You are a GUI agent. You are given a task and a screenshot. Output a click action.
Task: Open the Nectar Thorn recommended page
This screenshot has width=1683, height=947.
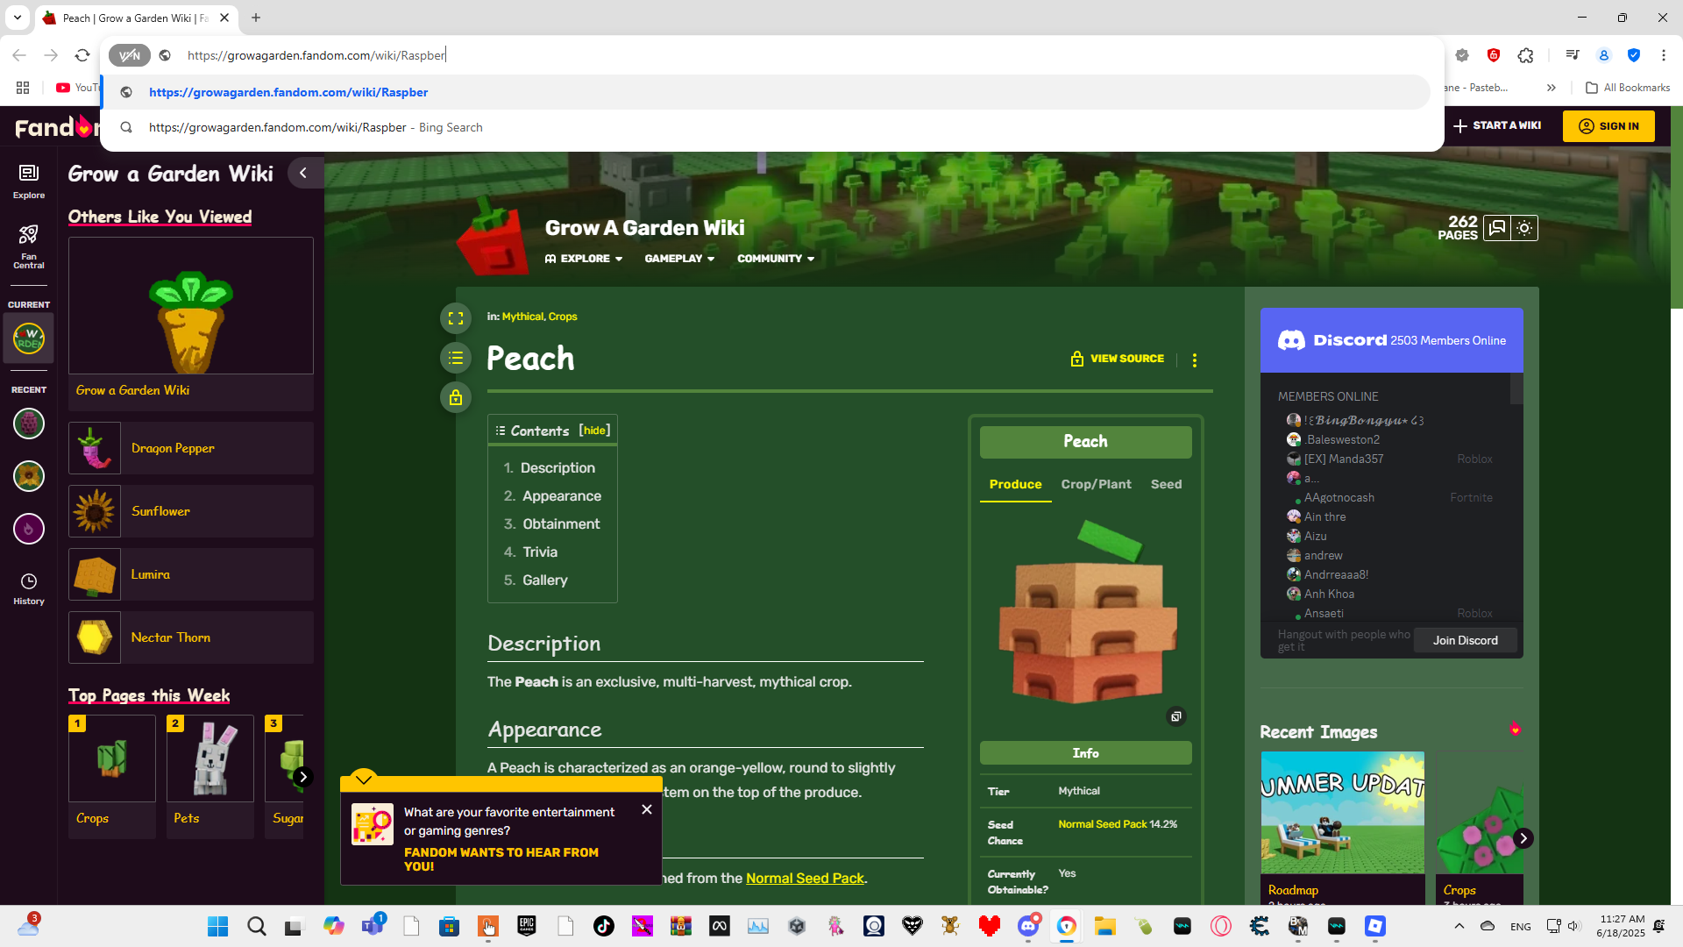pyautogui.click(x=191, y=637)
